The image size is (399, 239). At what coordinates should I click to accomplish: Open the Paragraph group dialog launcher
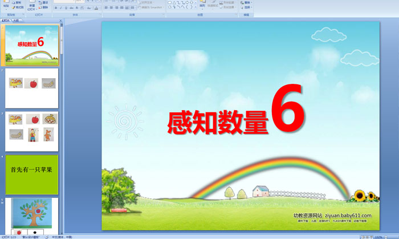pyautogui.click(x=164, y=15)
